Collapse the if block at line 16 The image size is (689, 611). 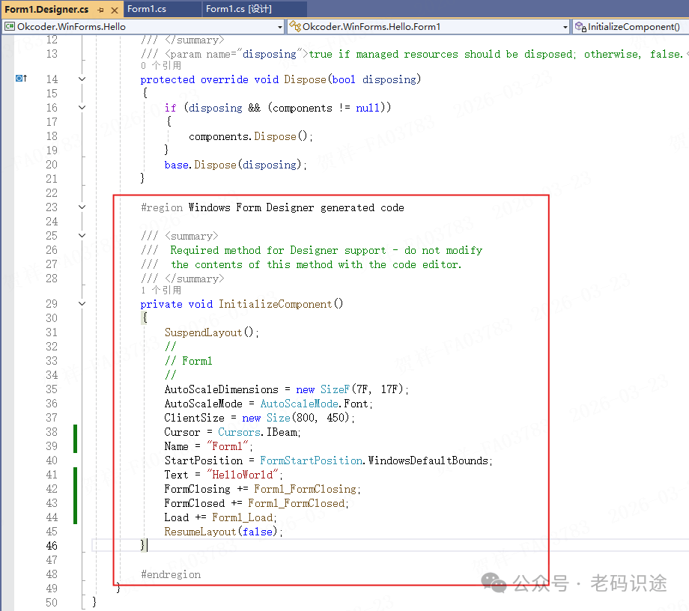[x=82, y=108]
